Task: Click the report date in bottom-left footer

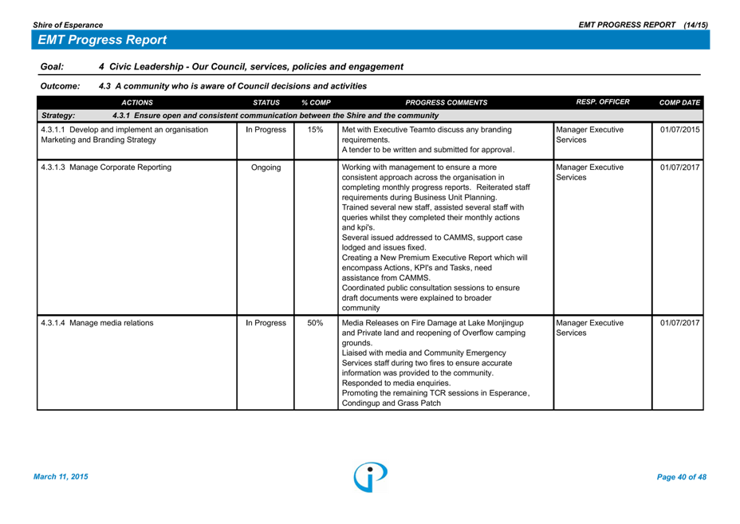Action: tap(60, 477)
